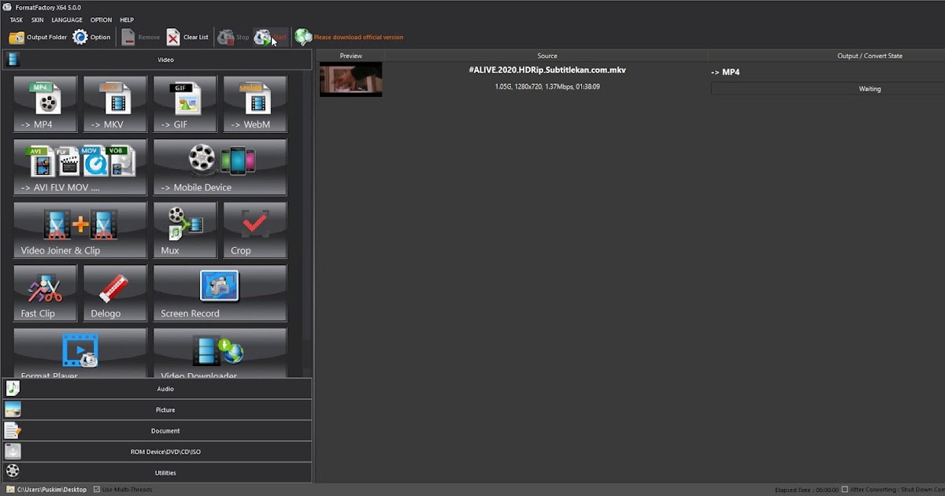
Task: Expand the Picture category
Action: pos(157,409)
